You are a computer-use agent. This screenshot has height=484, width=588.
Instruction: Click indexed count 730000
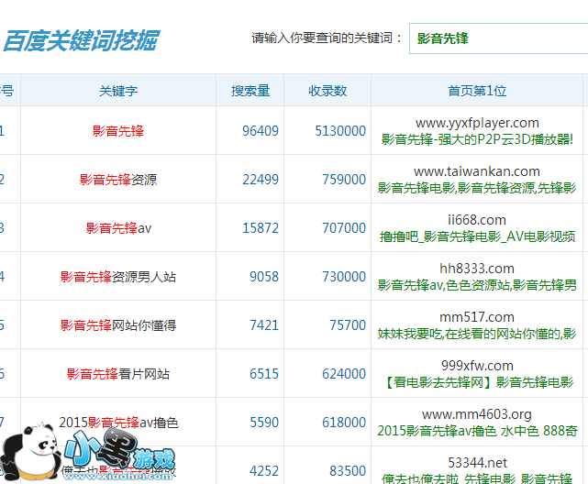(x=344, y=277)
